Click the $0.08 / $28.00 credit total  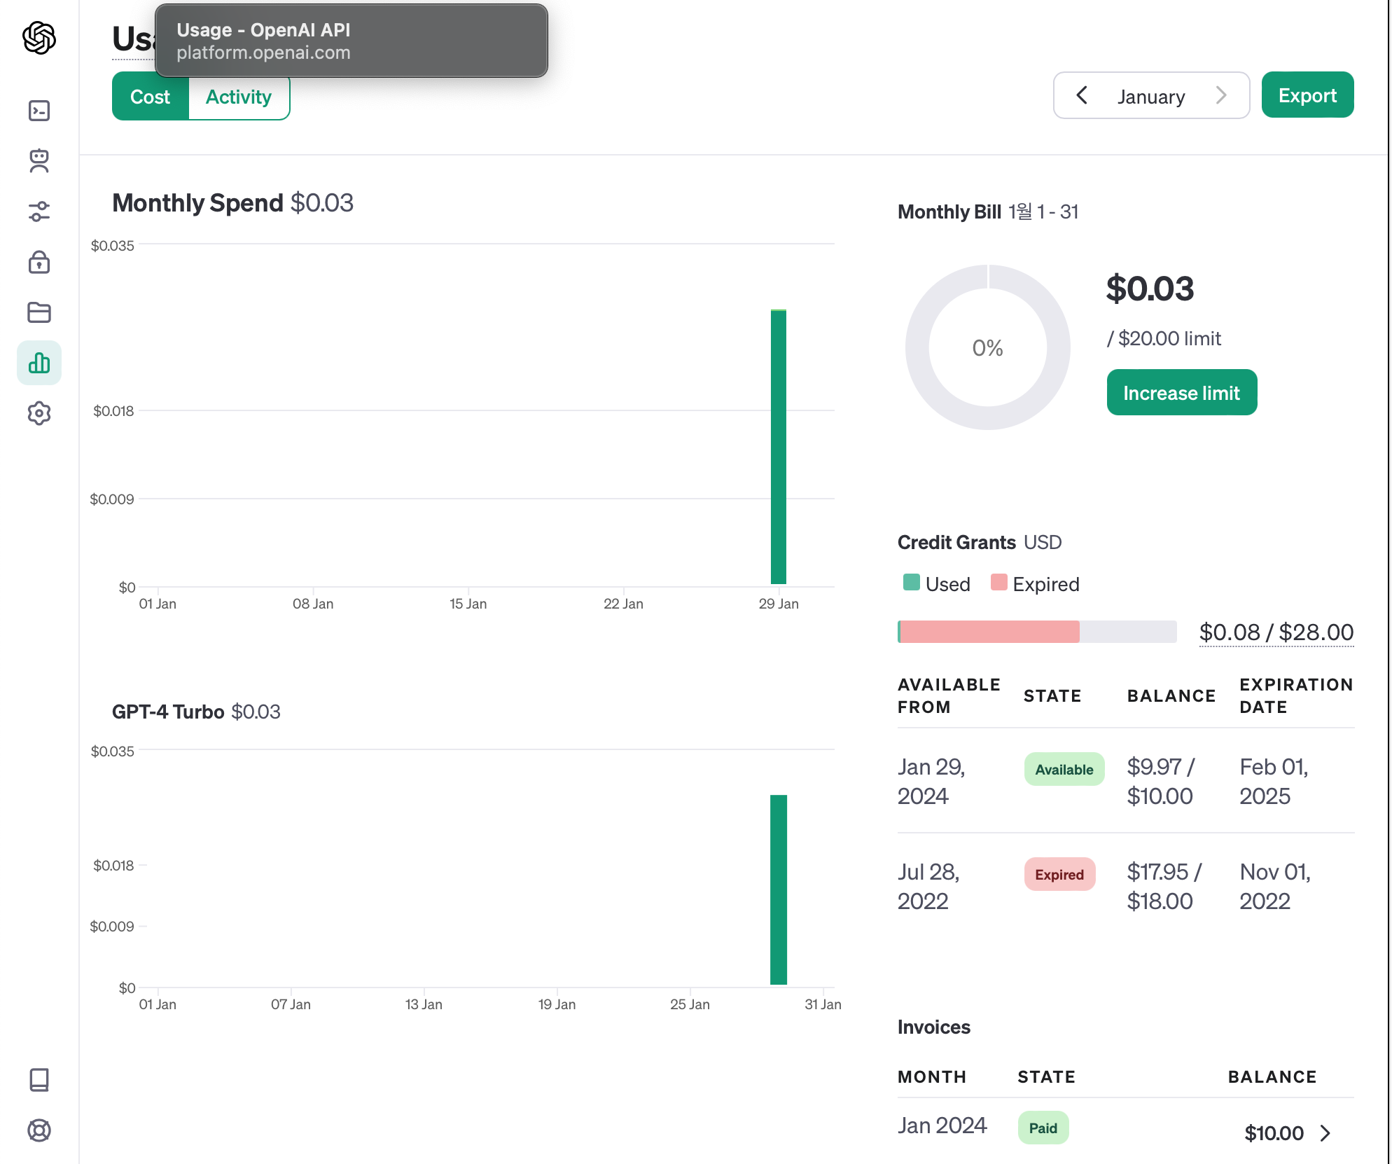(x=1276, y=632)
